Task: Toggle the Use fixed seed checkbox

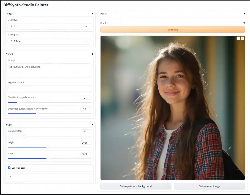Action: (9, 168)
